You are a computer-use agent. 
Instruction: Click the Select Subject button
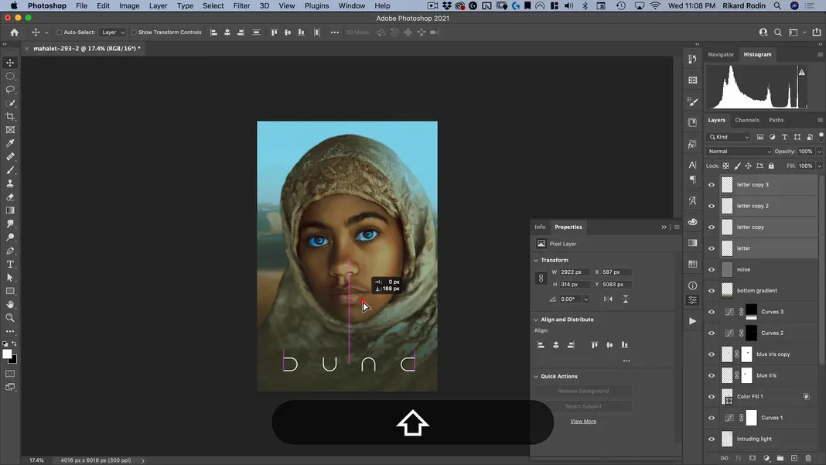click(x=583, y=406)
